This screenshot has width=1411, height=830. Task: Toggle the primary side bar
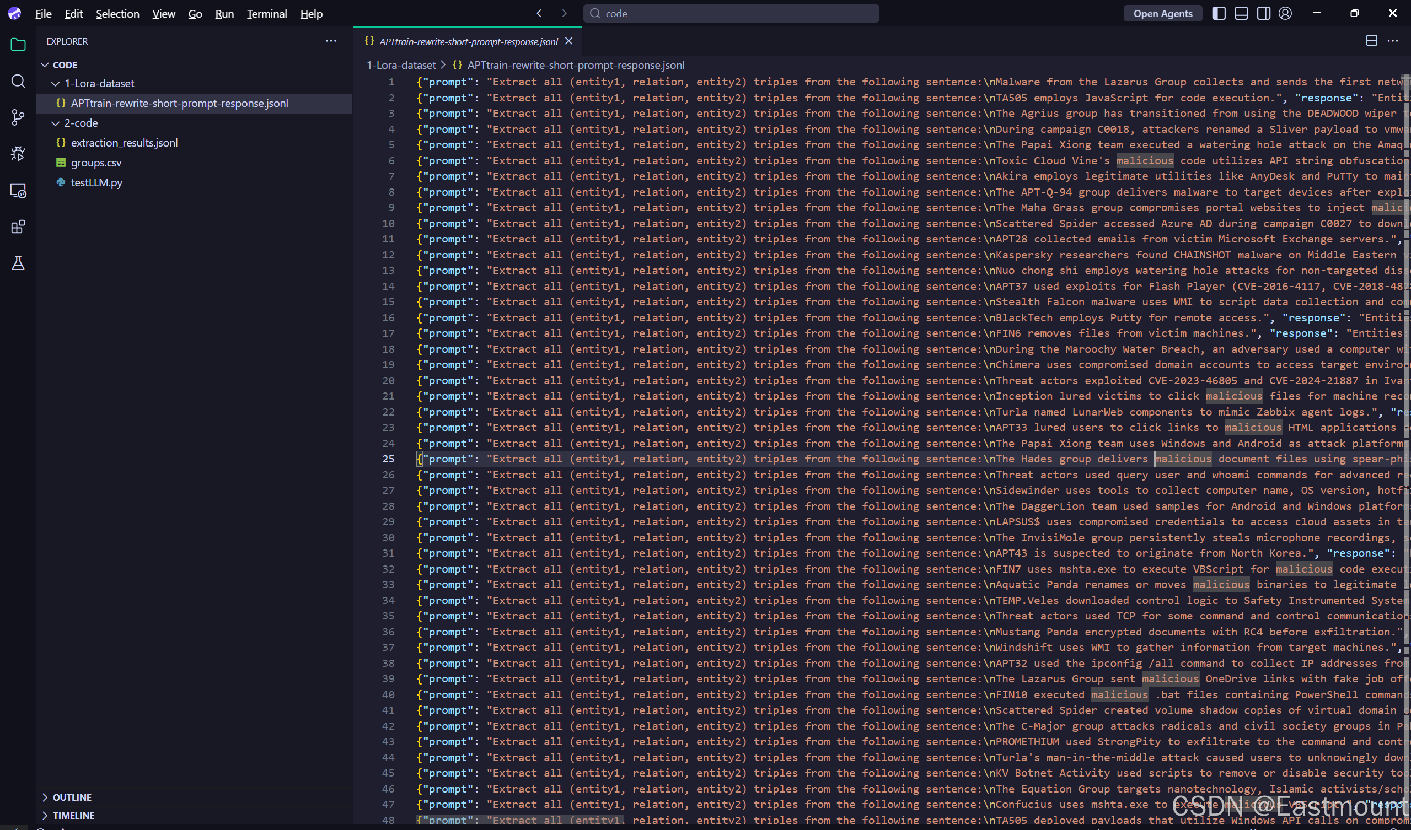(x=1219, y=13)
